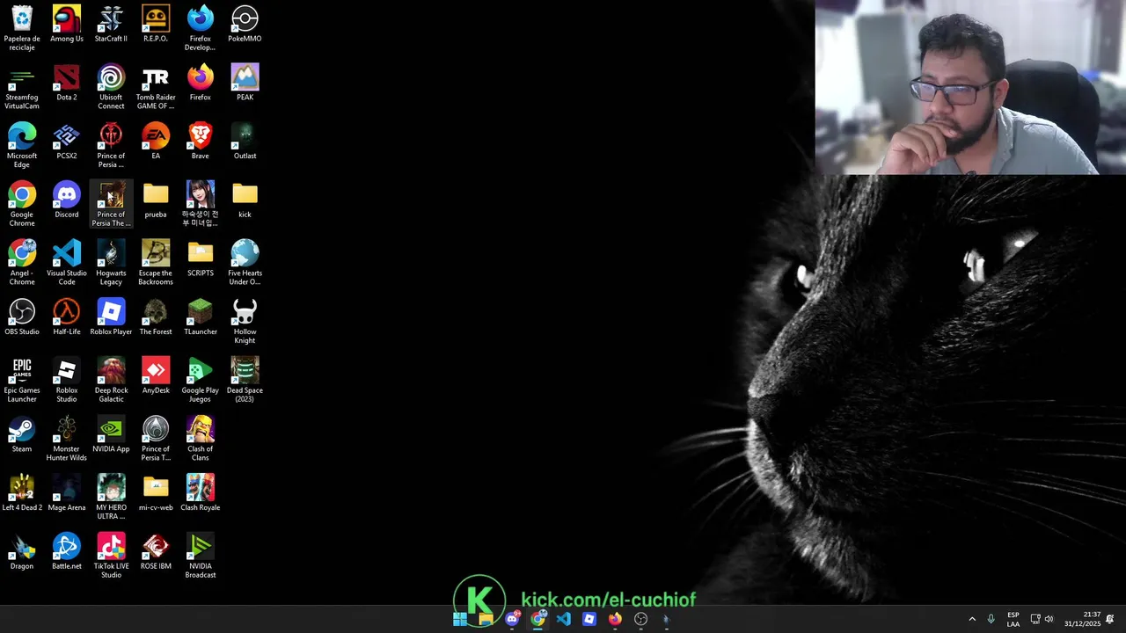Open Epic Games Launcher shortcut
Screen dimensions: 1126x633
22,381
